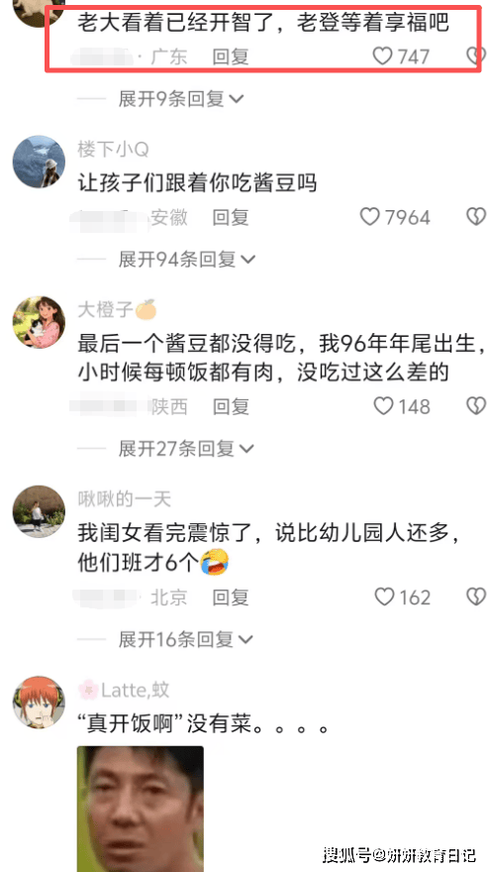490x872 pixels.
Task: Expand 展开27条回复
Action: [x=185, y=448]
